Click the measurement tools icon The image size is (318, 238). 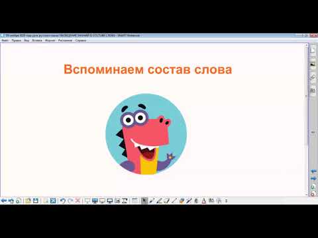click(x=219, y=201)
